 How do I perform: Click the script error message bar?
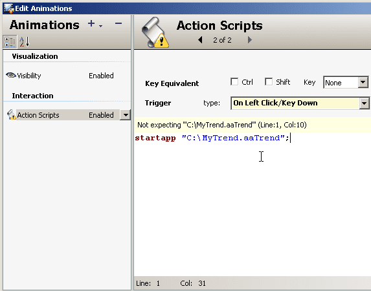(x=253, y=125)
